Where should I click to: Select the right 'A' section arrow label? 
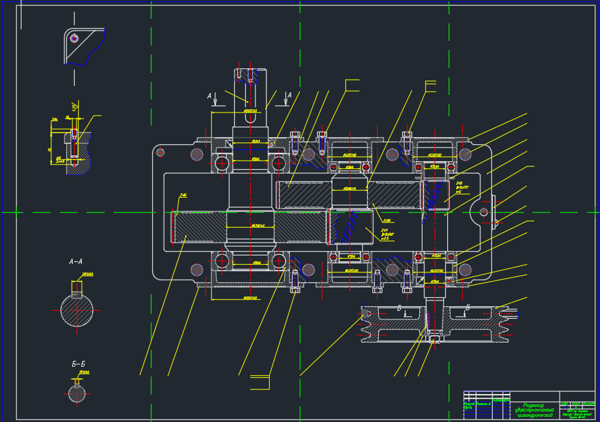coord(289,96)
